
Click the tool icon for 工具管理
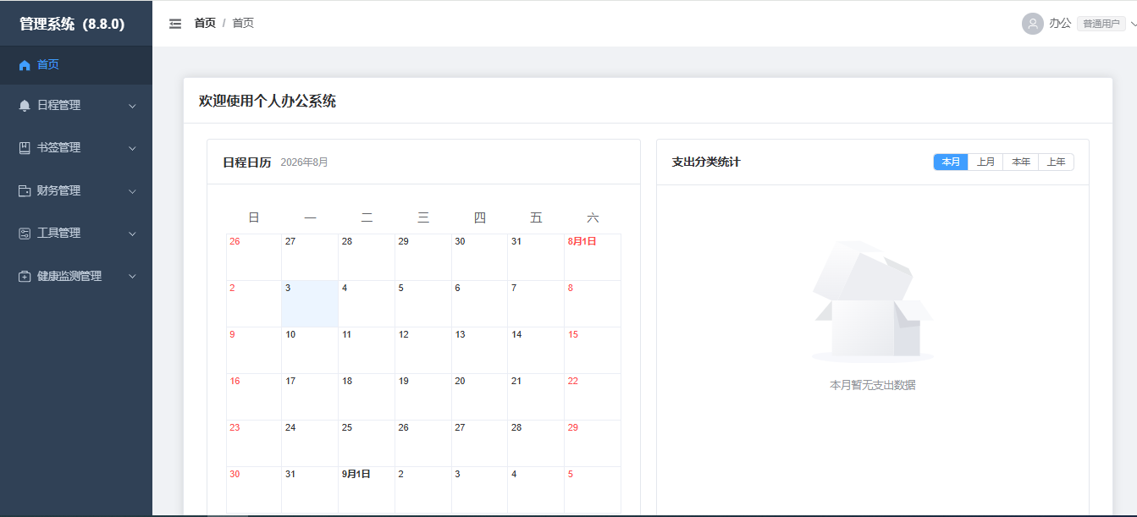point(25,234)
